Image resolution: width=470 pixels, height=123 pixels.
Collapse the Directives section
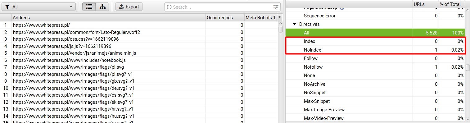(x=294, y=24)
